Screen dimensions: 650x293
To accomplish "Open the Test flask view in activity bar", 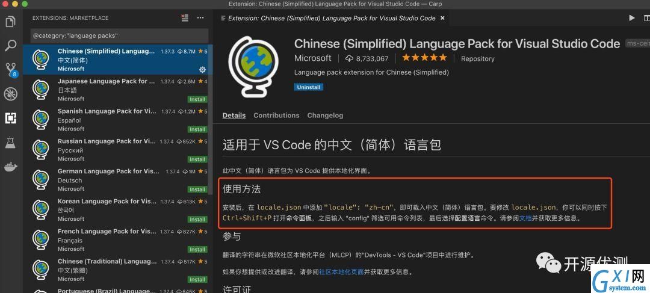I will (x=10, y=143).
